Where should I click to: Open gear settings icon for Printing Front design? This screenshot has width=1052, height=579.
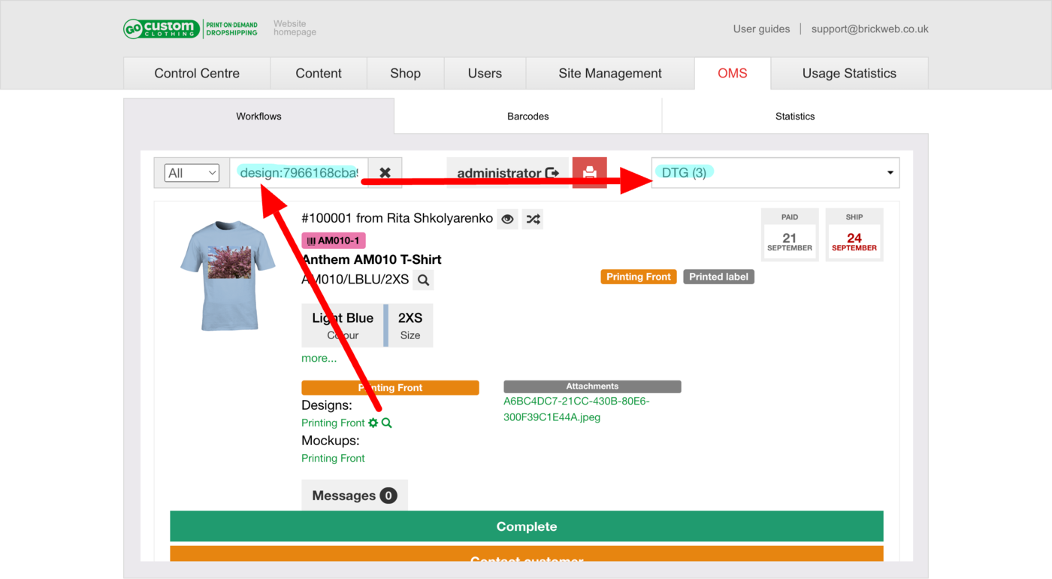[x=373, y=423]
